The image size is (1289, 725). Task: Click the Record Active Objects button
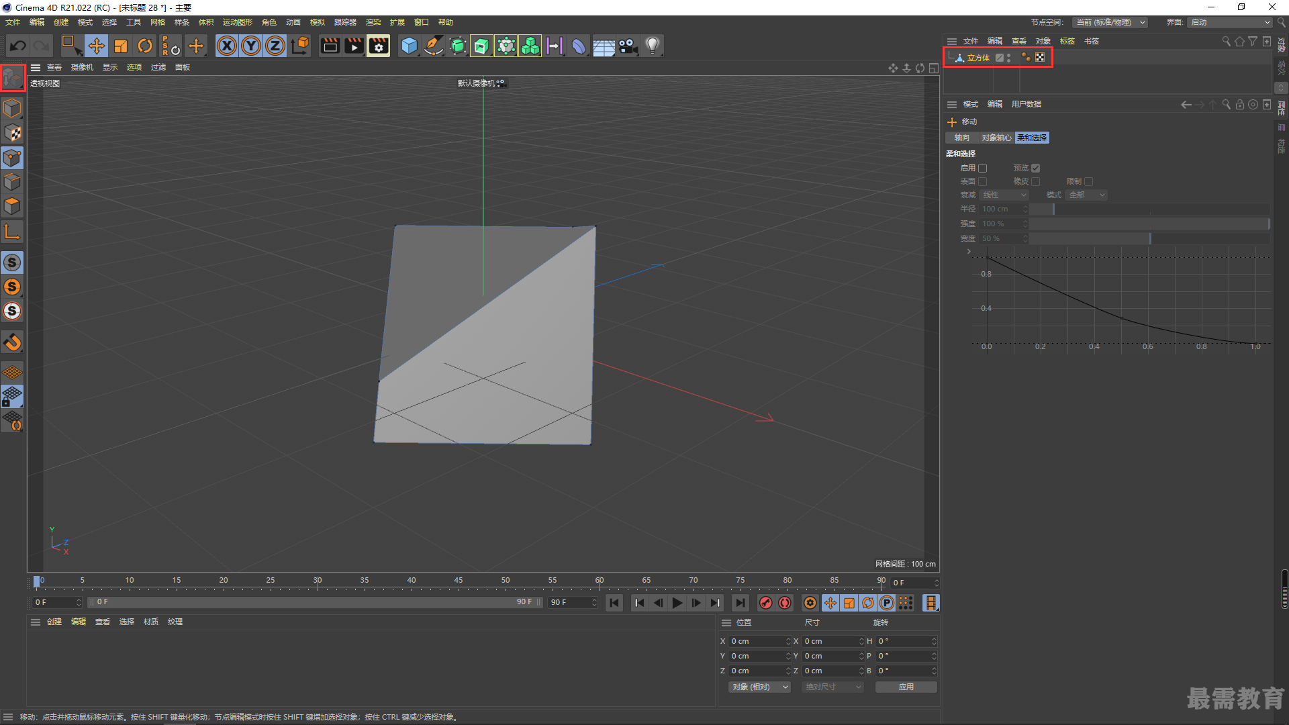pyautogui.click(x=766, y=603)
